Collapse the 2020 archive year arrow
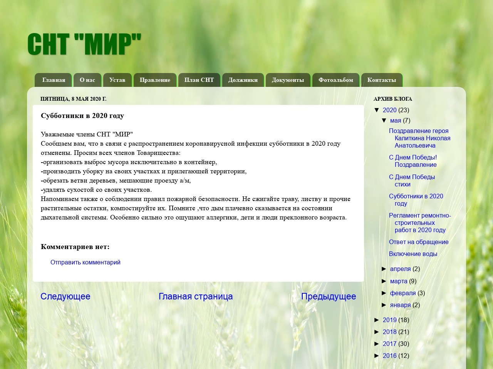Viewport: 493px width, 369px height. coord(377,110)
